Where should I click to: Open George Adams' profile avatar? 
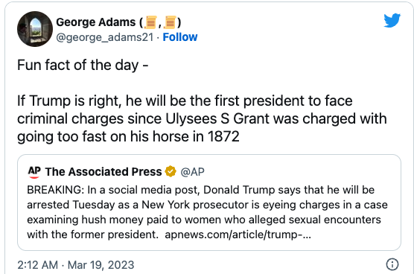(35, 29)
